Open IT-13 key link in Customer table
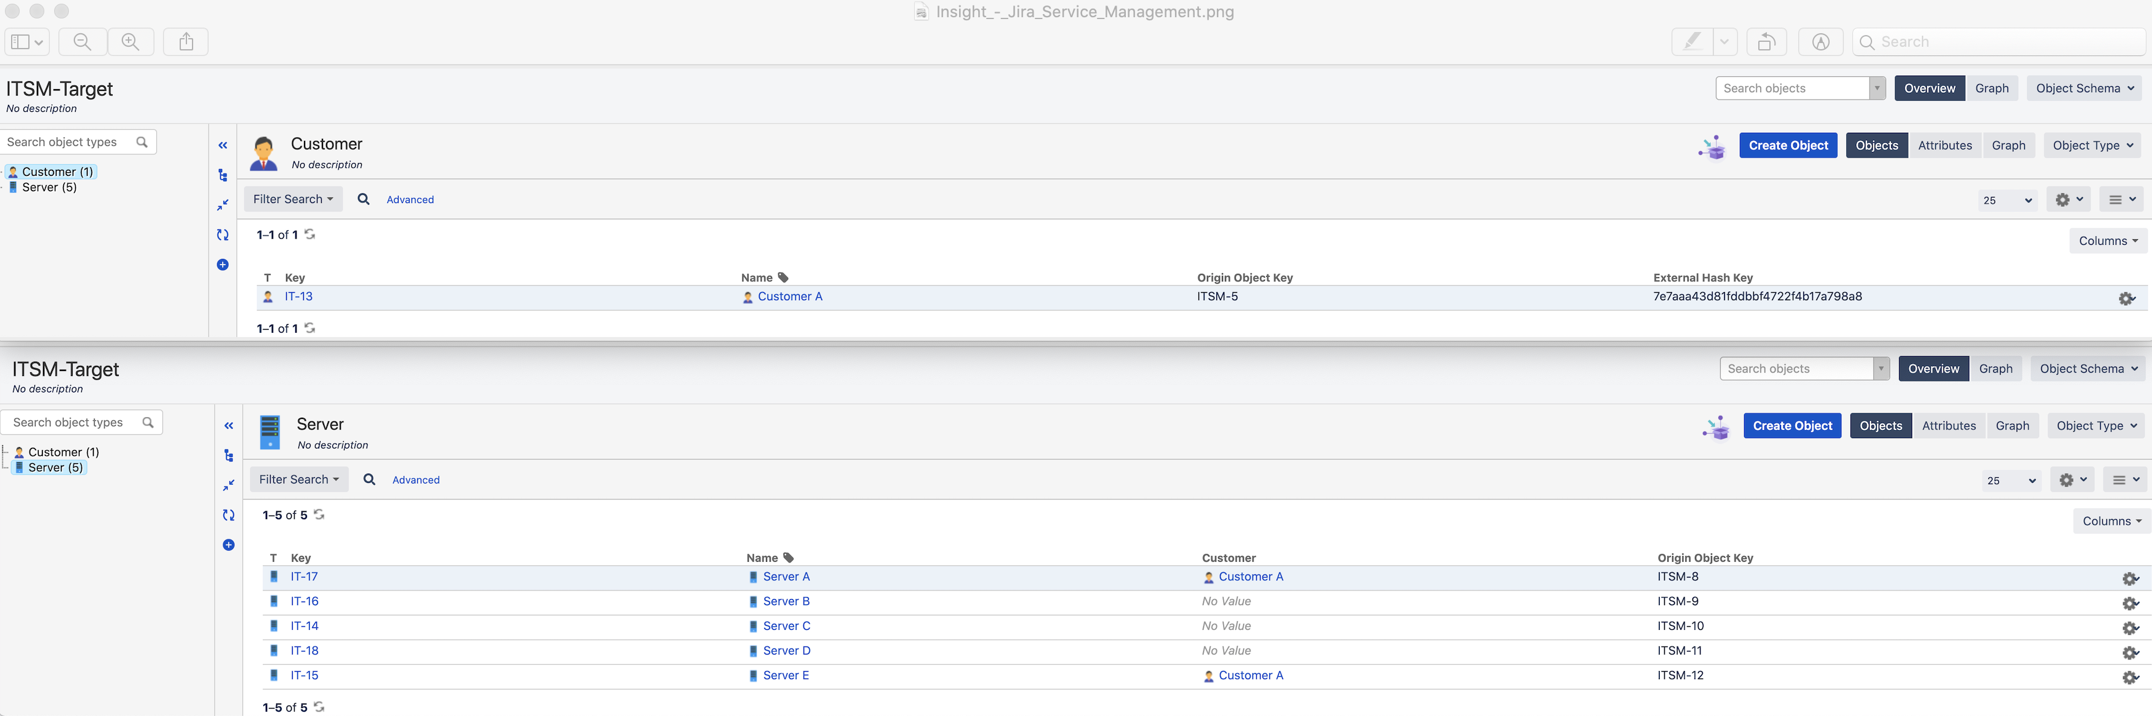This screenshot has width=2152, height=716. tap(298, 296)
